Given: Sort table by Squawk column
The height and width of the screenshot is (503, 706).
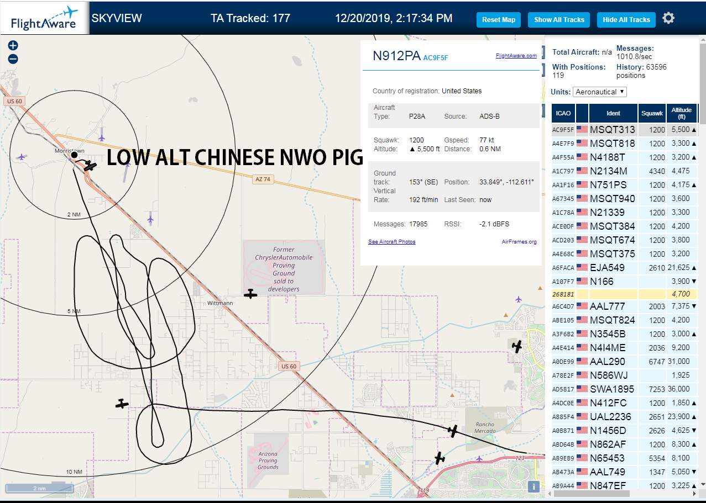Looking at the screenshot, I should click(652, 113).
